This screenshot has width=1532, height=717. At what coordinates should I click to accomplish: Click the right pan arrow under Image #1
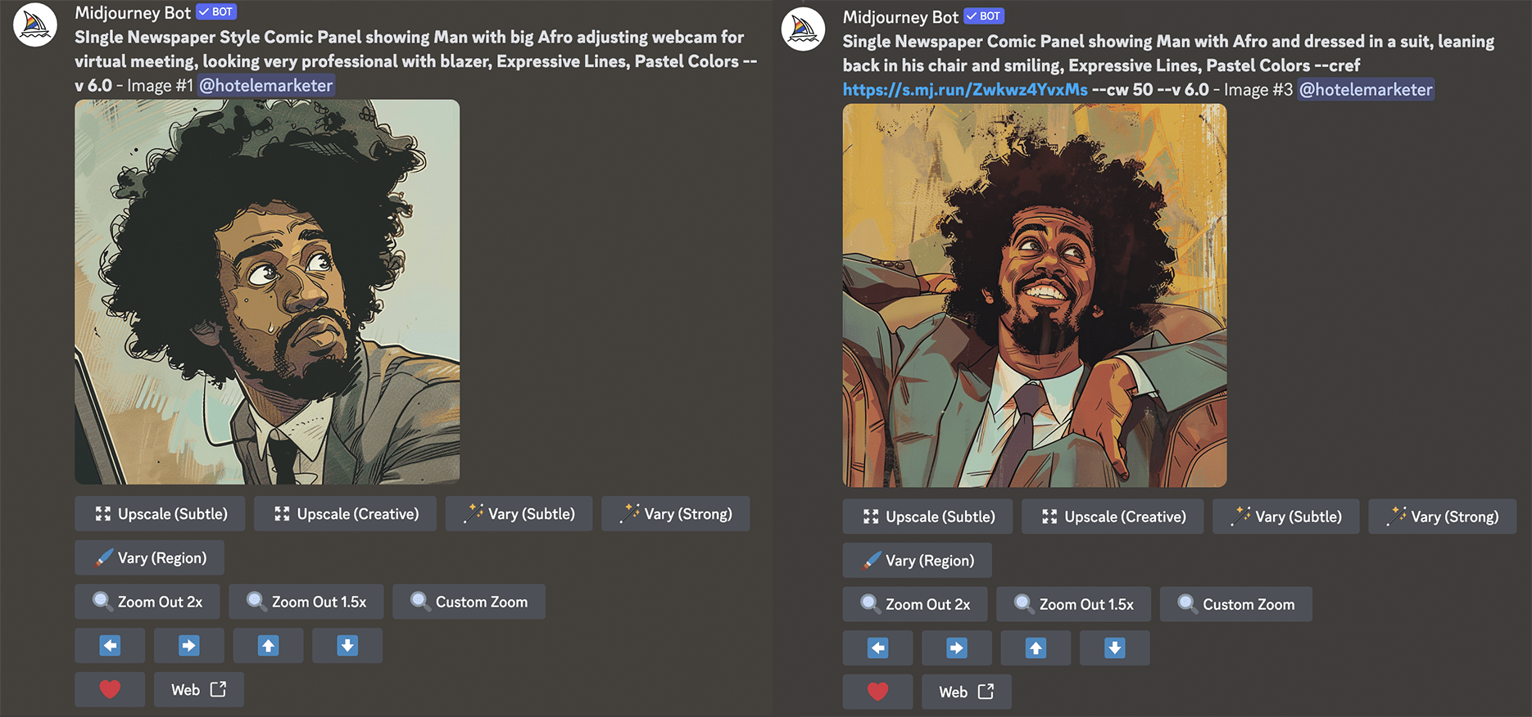click(x=189, y=646)
